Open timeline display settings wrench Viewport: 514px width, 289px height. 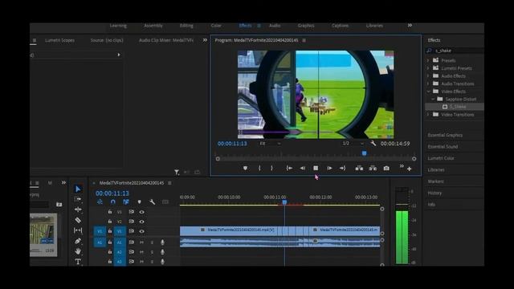152,201
